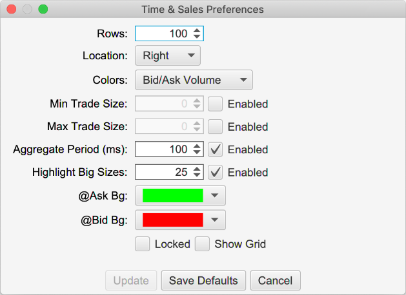Click the Highlight Big Sizes stepper arrows
This screenshot has width=406, height=295.
click(x=198, y=173)
